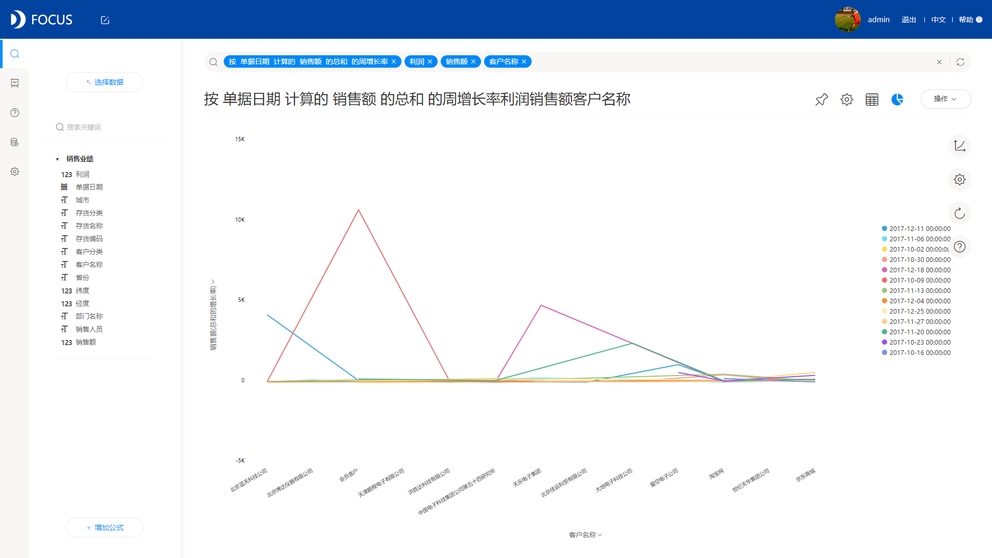The height and width of the screenshot is (558, 992).
Task: Click the 选择数据 button
Action: pos(104,82)
